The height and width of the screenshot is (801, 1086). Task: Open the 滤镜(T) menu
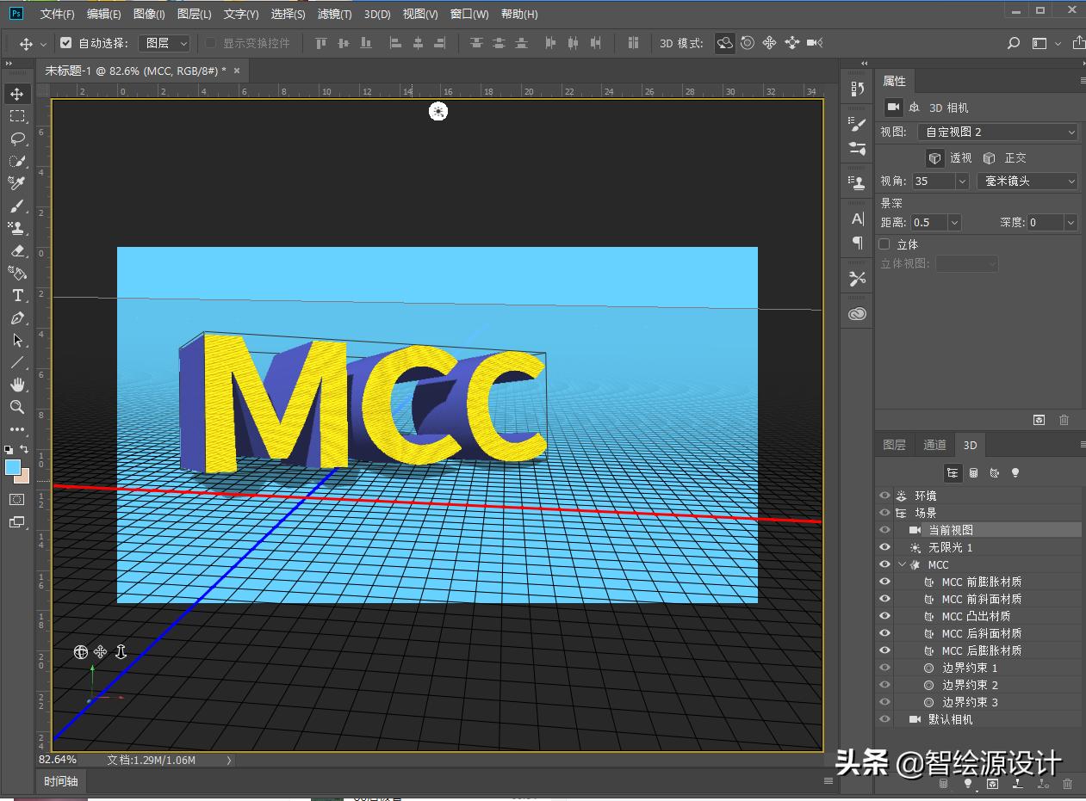pos(334,15)
